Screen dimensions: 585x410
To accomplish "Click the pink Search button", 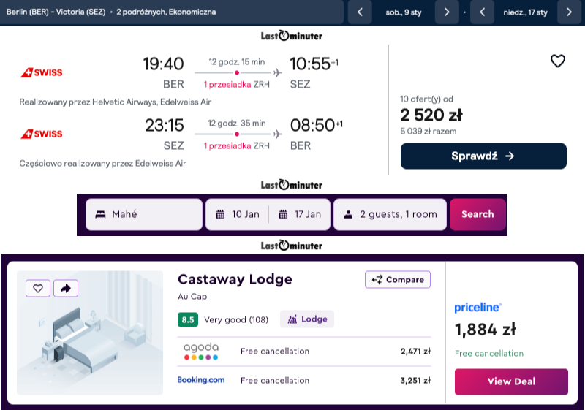I will tap(478, 214).
